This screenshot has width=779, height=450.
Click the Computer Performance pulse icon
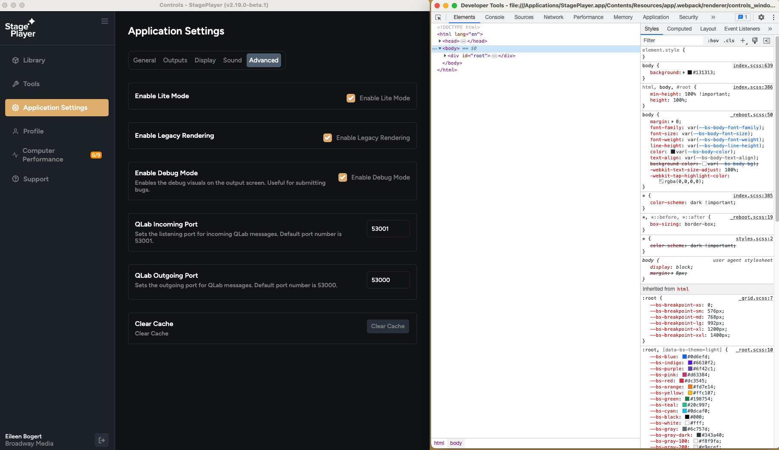pyautogui.click(x=15, y=155)
